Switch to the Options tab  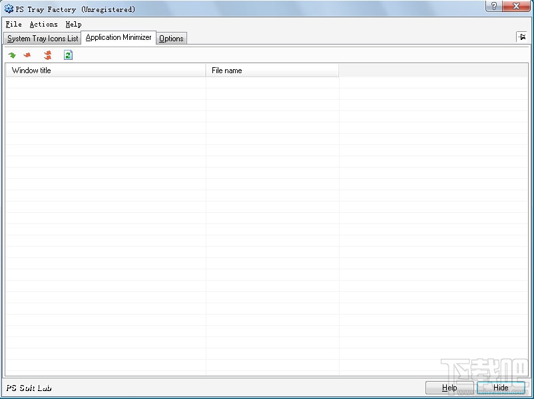pyautogui.click(x=171, y=39)
